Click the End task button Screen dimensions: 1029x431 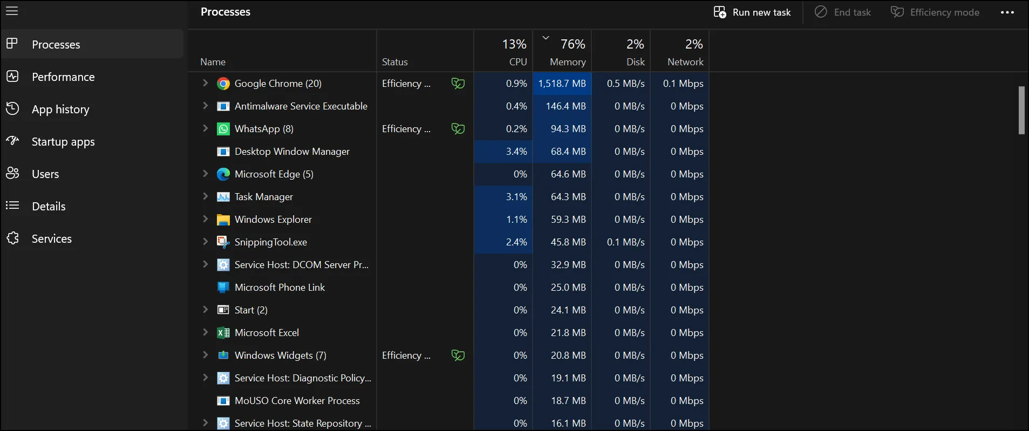(x=842, y=12)
